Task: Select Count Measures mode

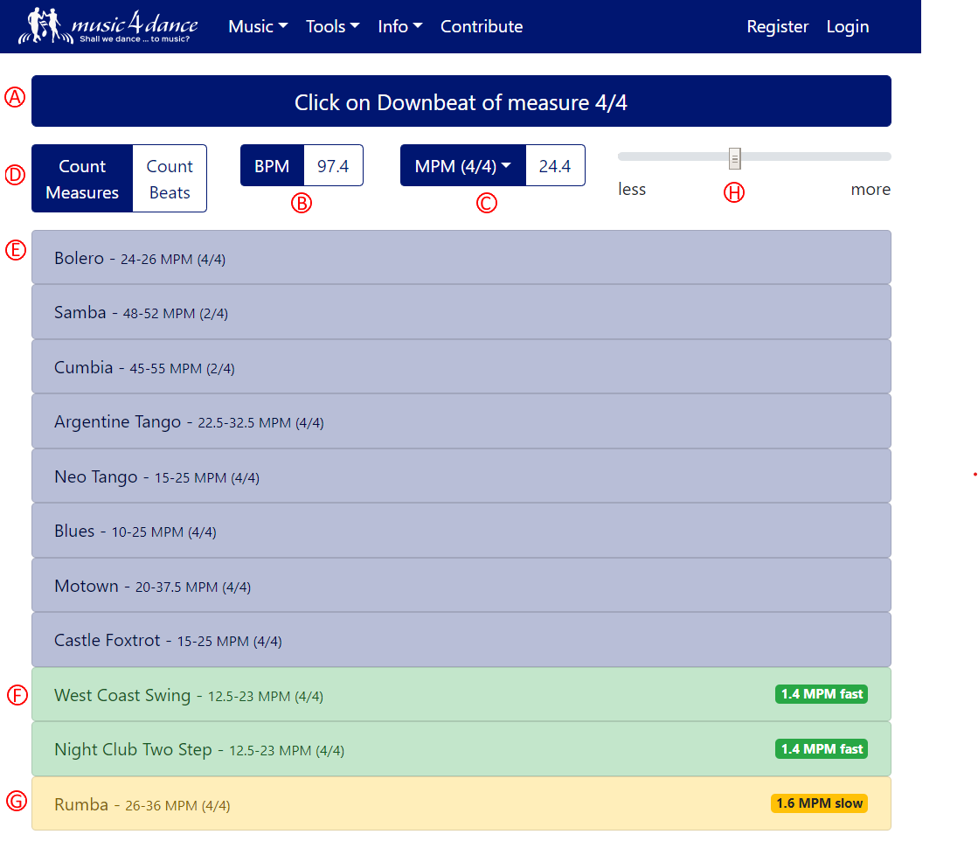Action: tap(82, 178)
